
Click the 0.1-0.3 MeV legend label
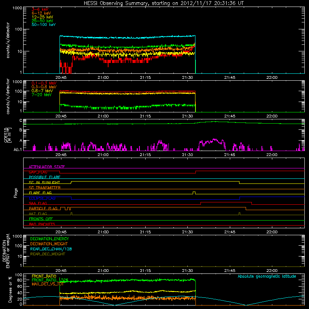pyautogui.click(x=44, y=83)
